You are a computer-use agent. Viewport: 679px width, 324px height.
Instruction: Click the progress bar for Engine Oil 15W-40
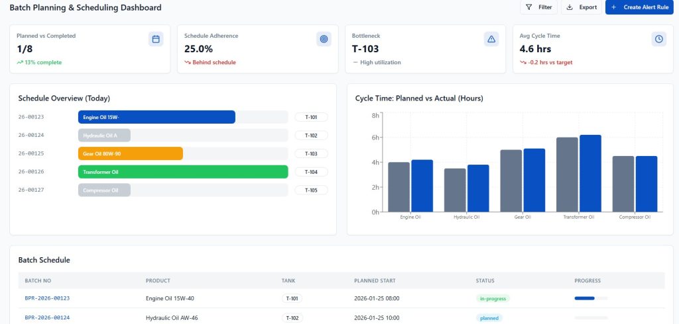pos(591,298)
